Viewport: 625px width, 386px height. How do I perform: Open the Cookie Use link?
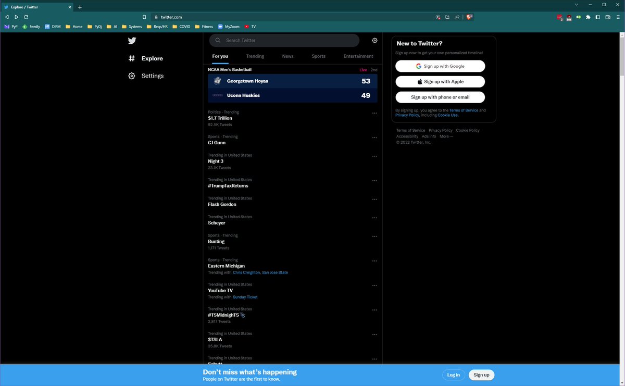(448, 115)
